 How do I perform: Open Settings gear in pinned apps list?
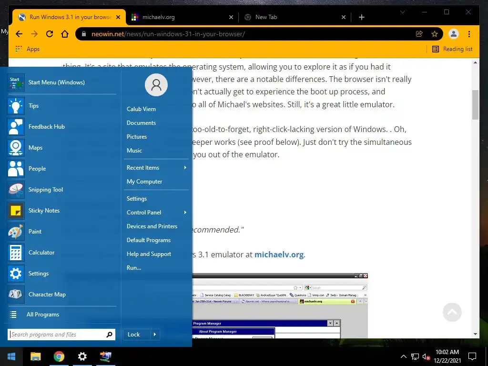click(16, 274)
